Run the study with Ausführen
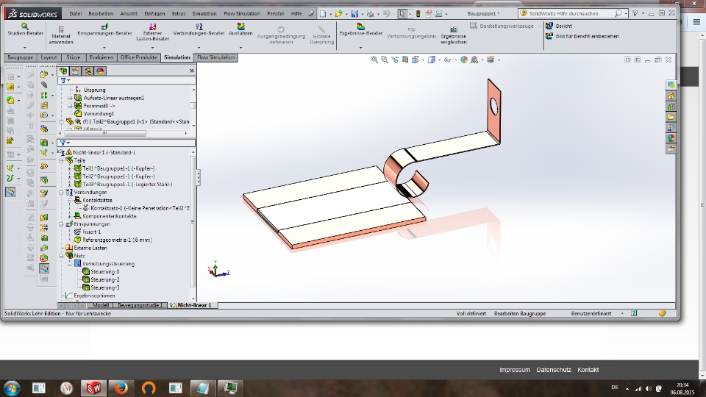 241,30
